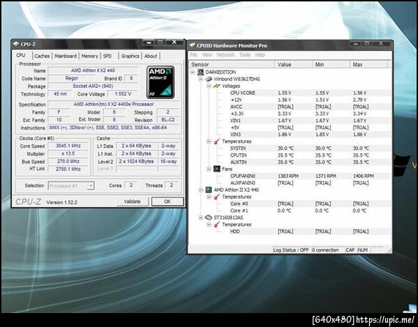
Task: Click the thermometer icon under AMD Athlon node
Action: point(217,197)
